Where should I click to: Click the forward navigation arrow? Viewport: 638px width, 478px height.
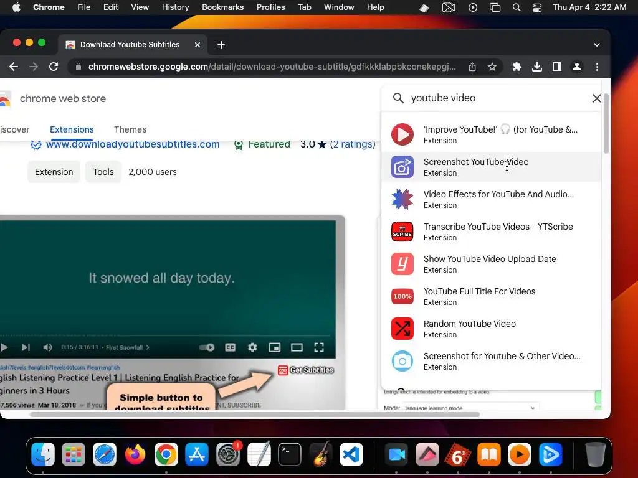click(34, 67)
